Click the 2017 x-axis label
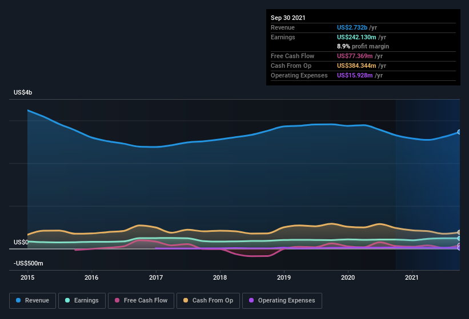Viewport: 469px width, 319px height. 156,277
